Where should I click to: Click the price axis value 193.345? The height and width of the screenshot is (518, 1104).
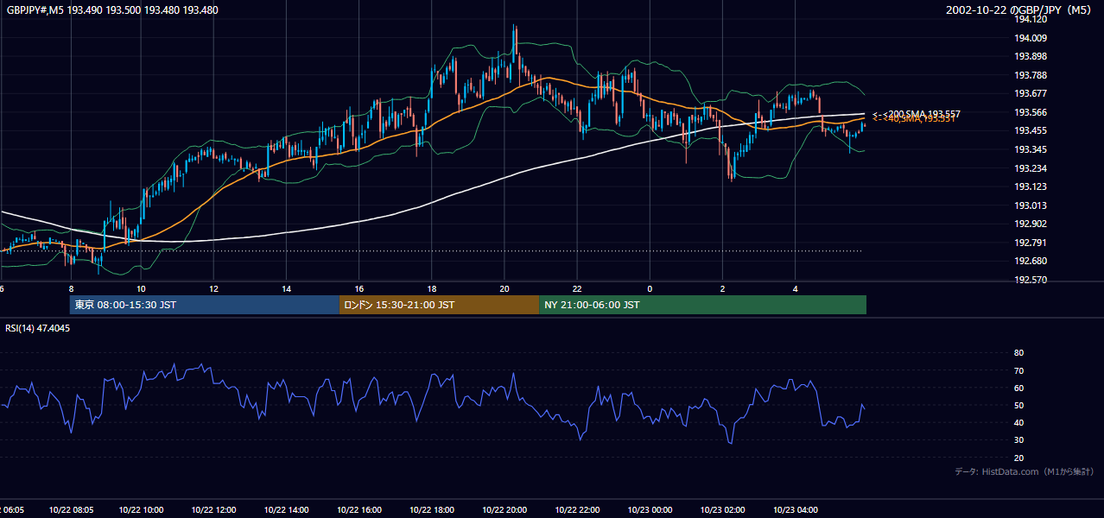[1031, 149]
